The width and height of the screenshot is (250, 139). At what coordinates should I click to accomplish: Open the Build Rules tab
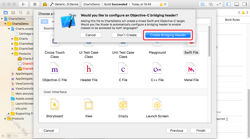[232, 20]
